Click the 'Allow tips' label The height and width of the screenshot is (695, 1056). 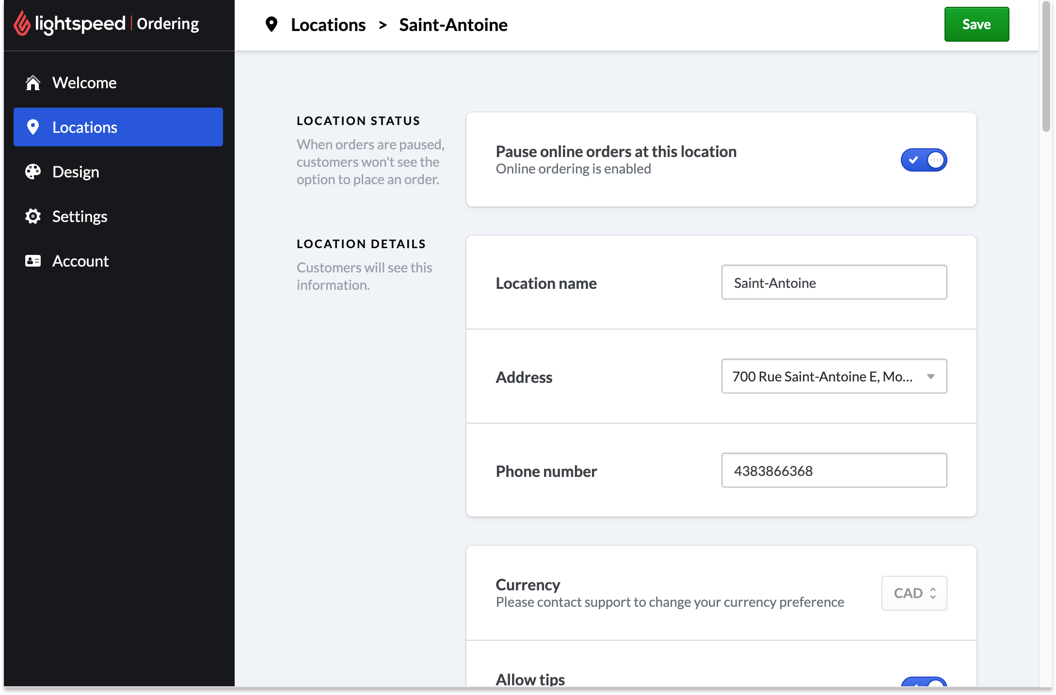coord(530,679)
